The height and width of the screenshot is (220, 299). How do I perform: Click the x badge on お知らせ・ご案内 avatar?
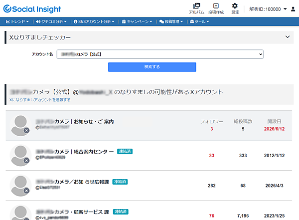pos(26,130)
